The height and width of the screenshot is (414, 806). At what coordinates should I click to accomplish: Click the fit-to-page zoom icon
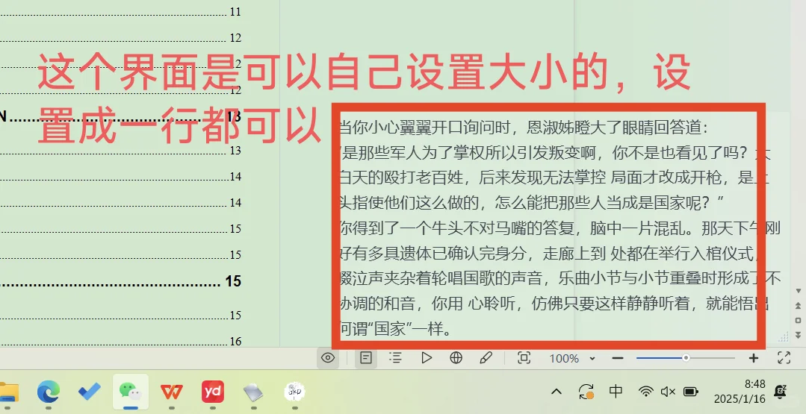pos(524,357)
